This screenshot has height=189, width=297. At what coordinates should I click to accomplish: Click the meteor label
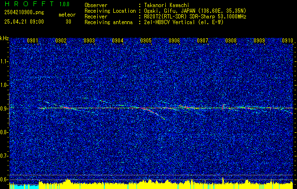[x=67, y=15]
